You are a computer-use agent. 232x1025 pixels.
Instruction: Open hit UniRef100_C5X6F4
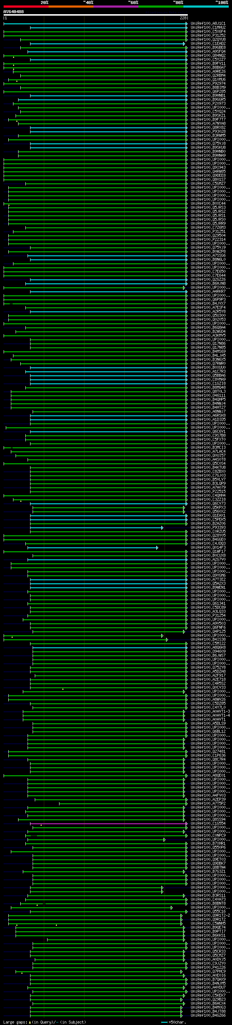[208, 31]
